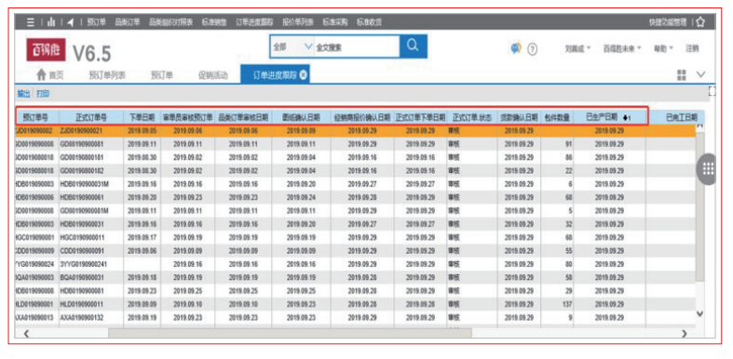
Task: Expand the tab list chevron
Action: (x=700, y=74)
